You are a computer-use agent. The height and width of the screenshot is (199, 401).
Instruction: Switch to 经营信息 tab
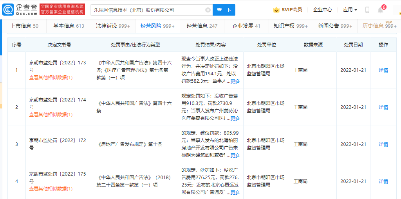coord(202,26)
